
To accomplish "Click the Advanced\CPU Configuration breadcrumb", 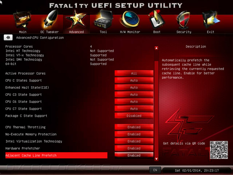I will click(40, 38).
